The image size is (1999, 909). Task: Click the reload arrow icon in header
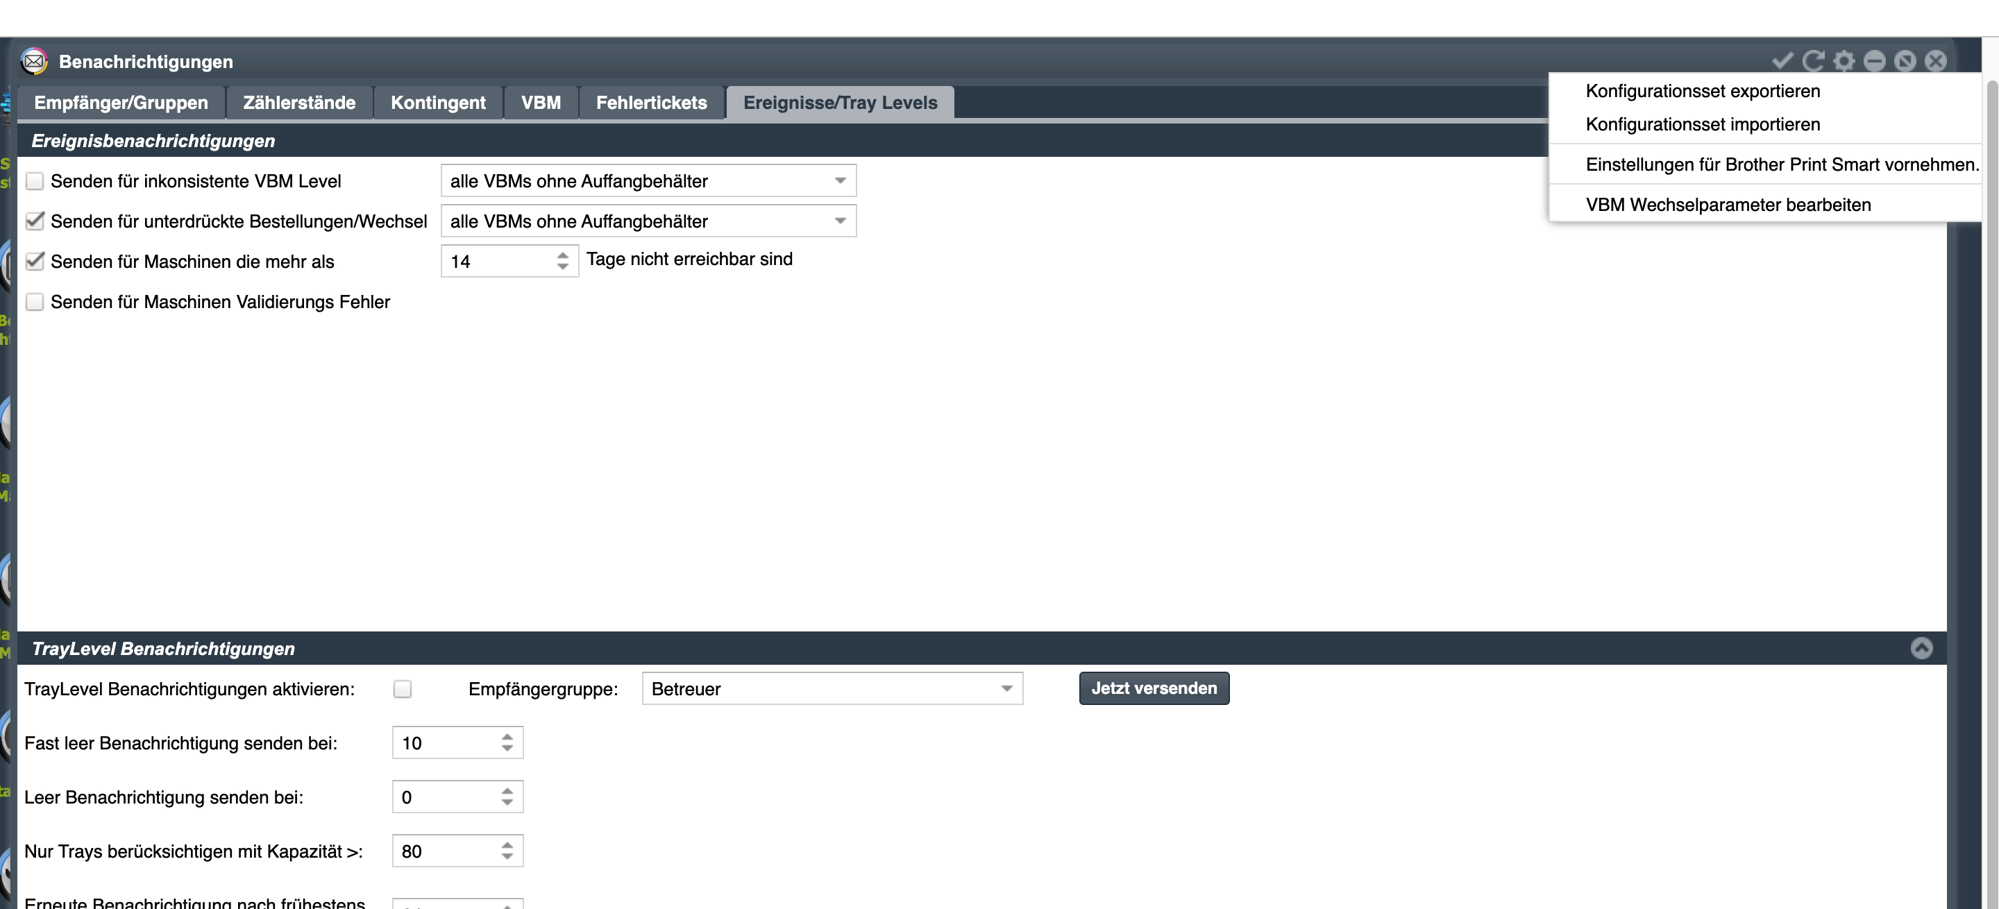pyautogui.click(x=1813, y=60)
